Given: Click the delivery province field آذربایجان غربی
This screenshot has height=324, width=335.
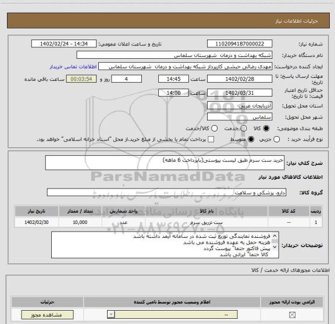Looking at the screenshot, I should (240, 106).
